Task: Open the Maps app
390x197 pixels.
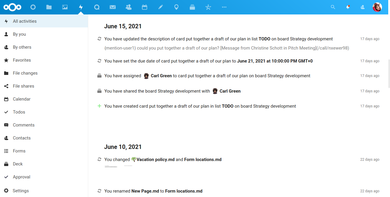Action: [x=176, y=7]
